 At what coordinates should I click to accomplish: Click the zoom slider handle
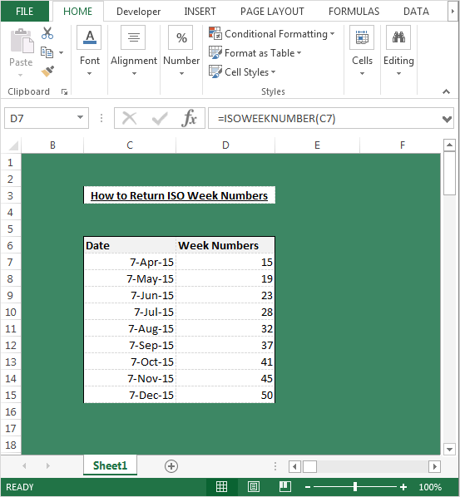click(x=355, y=486)
